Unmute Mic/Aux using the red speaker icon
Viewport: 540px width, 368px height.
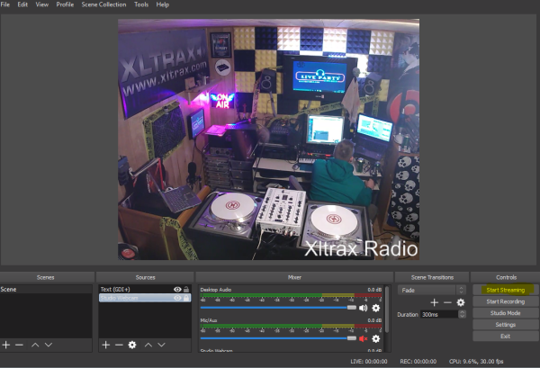click(x=363, y=338)
